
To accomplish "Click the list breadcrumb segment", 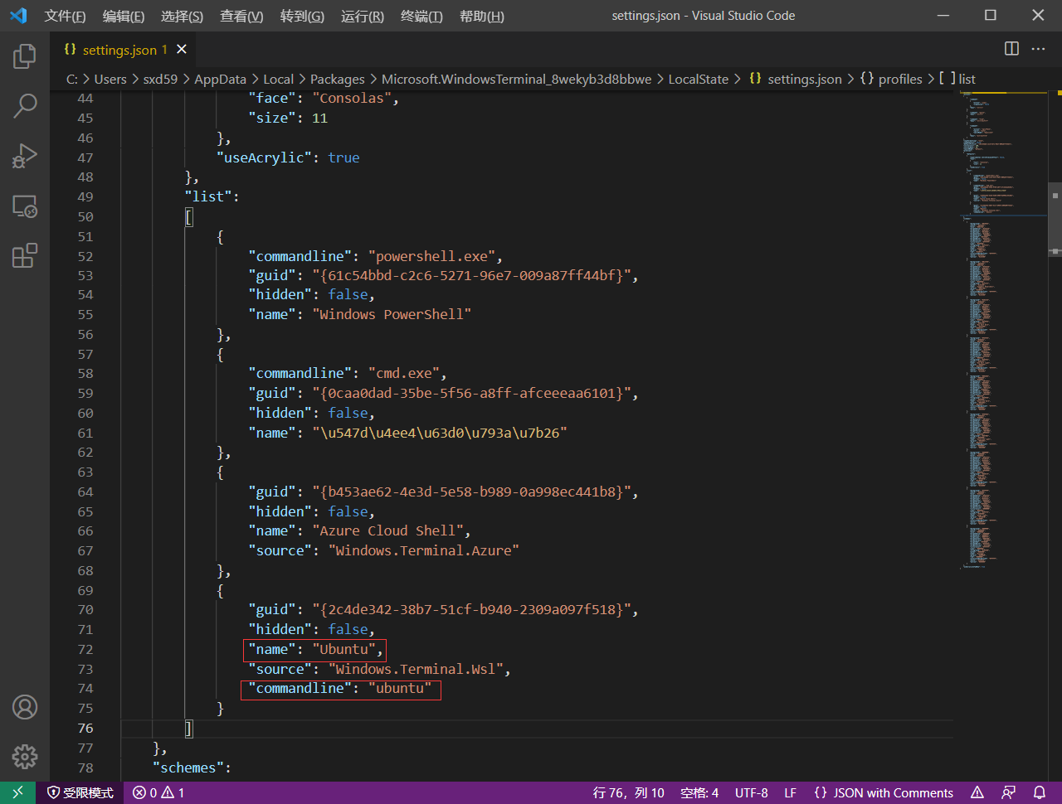I will [957, 79].
